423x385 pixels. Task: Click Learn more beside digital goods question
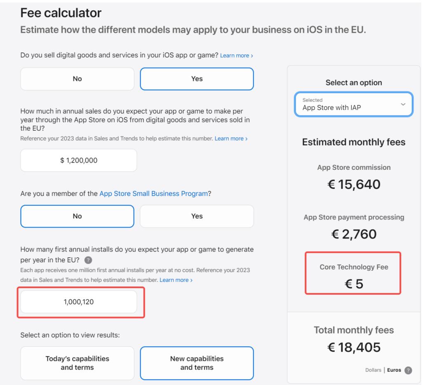click(x=236, y=55)
